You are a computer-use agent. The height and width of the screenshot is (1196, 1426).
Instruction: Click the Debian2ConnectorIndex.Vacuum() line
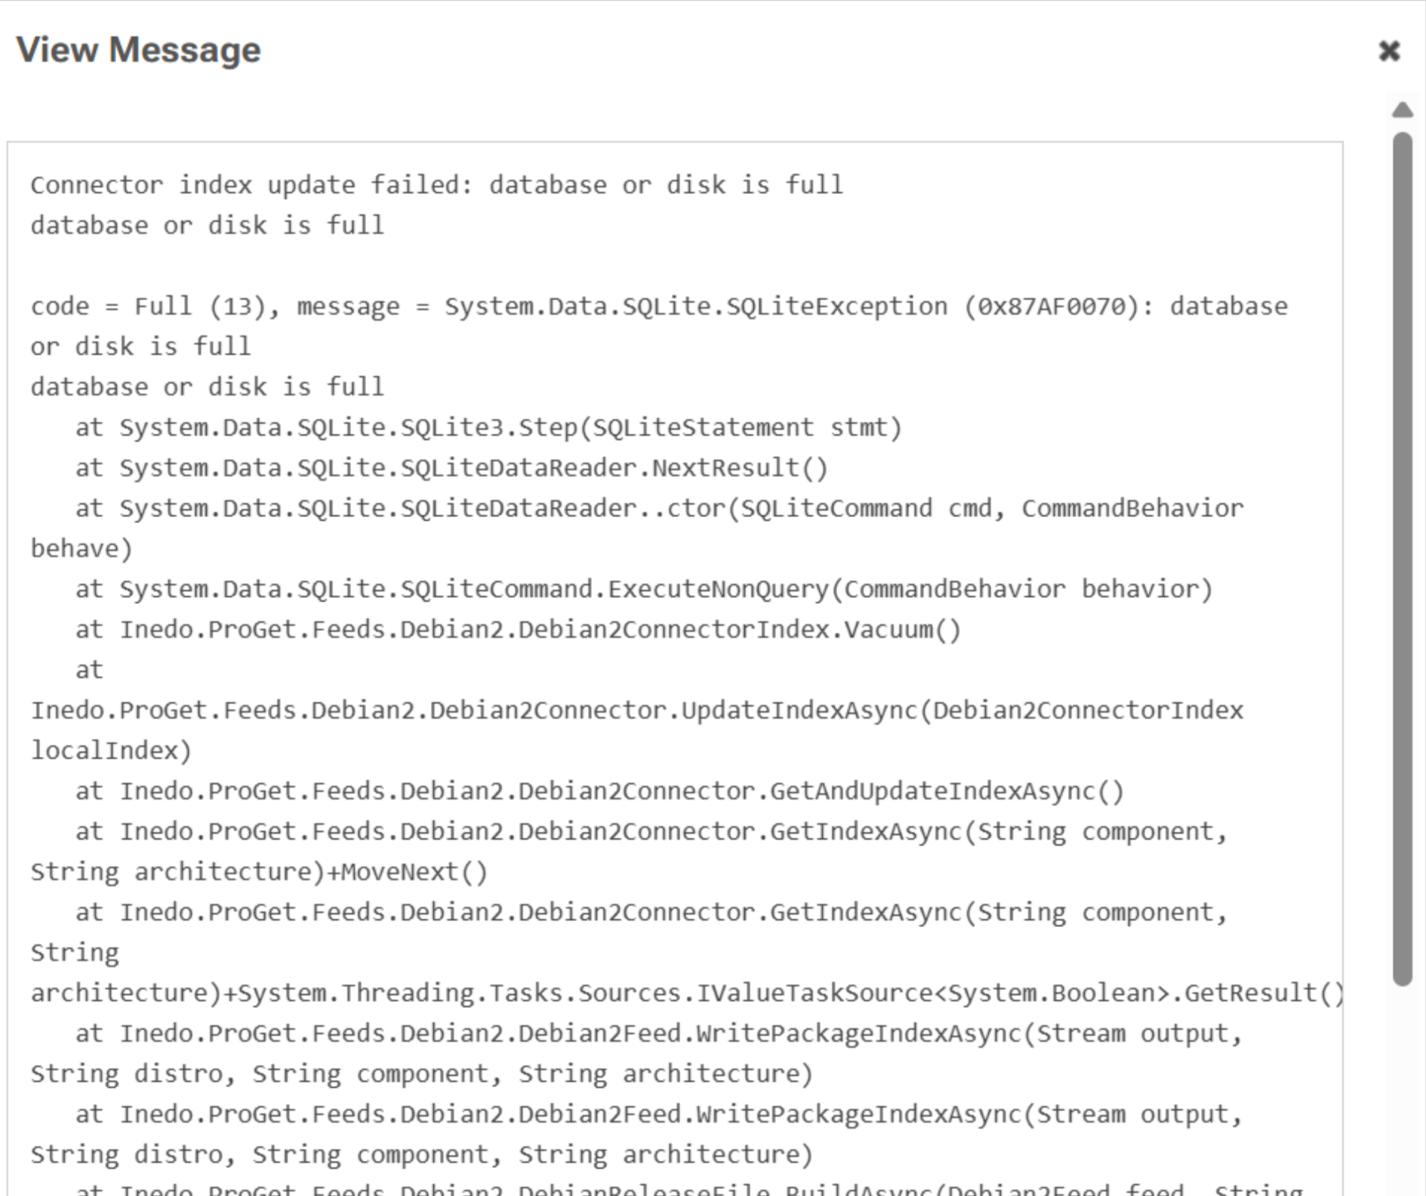[518, 630]
